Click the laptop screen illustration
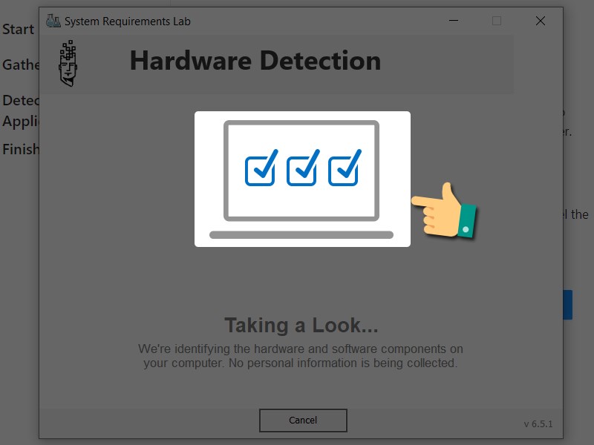 [301, 171]
